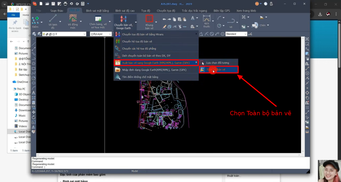Switch to Bình sai mặt bằng tab
341x182 pixels.
pyautogui.click(x=98, y=11)
